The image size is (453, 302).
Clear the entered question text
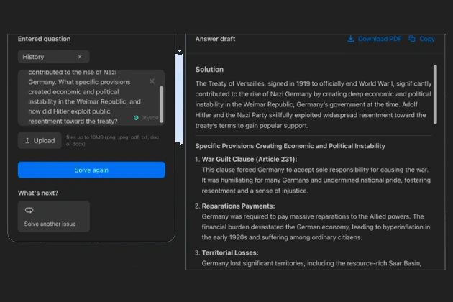coord(152,81)
